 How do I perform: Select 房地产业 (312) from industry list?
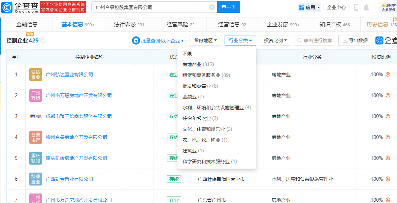pos(198,64)
